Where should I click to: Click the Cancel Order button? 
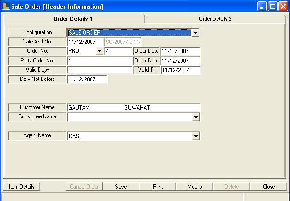(84, 187)
